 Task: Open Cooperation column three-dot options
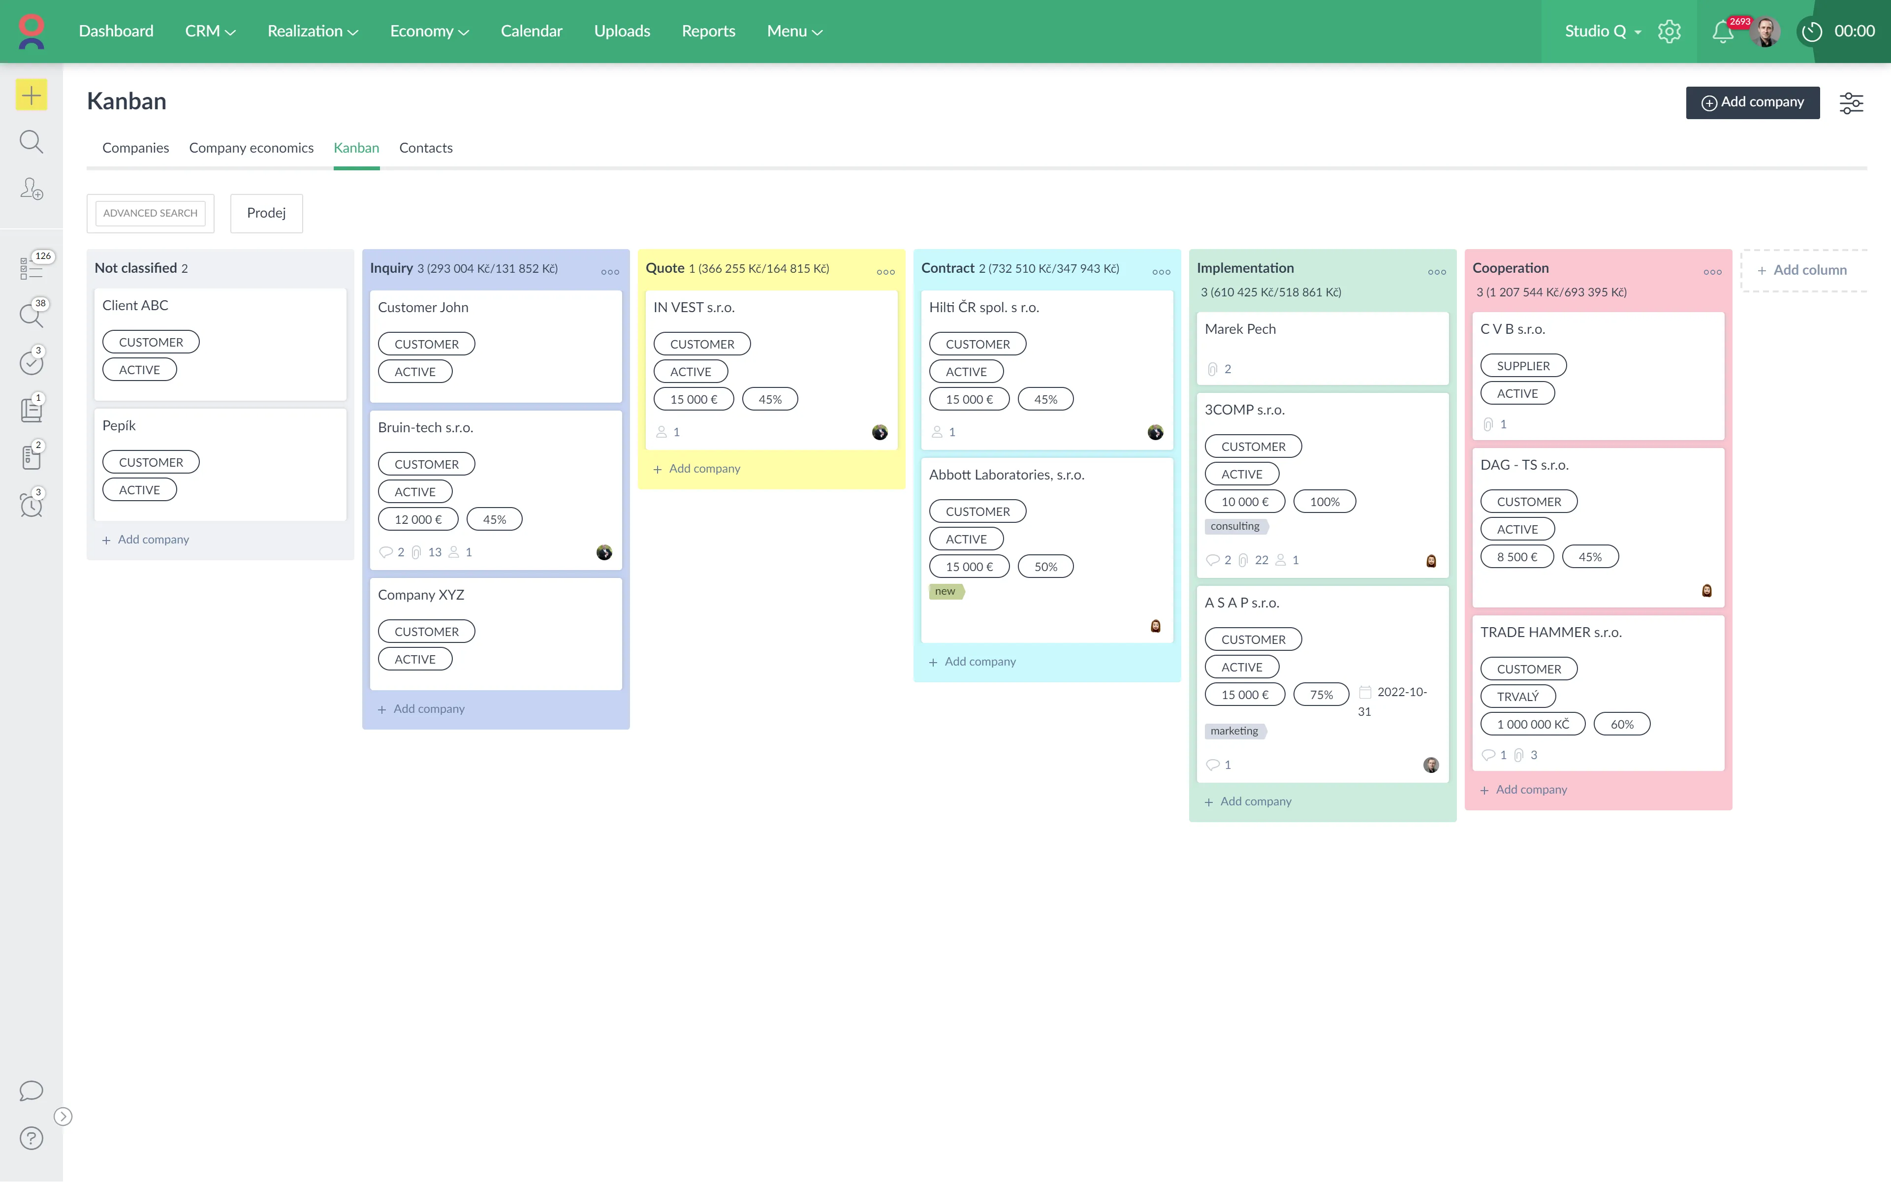[x=1712, y=272]
